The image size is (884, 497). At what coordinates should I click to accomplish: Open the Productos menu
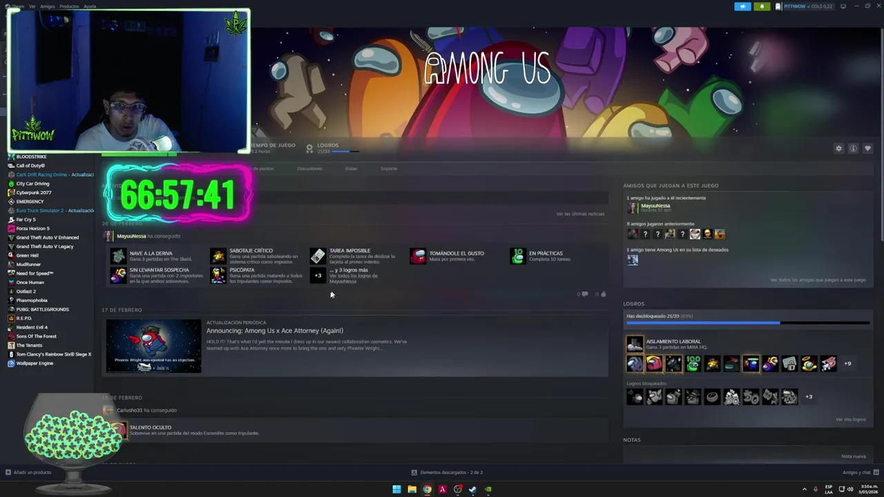coord(69,6)
